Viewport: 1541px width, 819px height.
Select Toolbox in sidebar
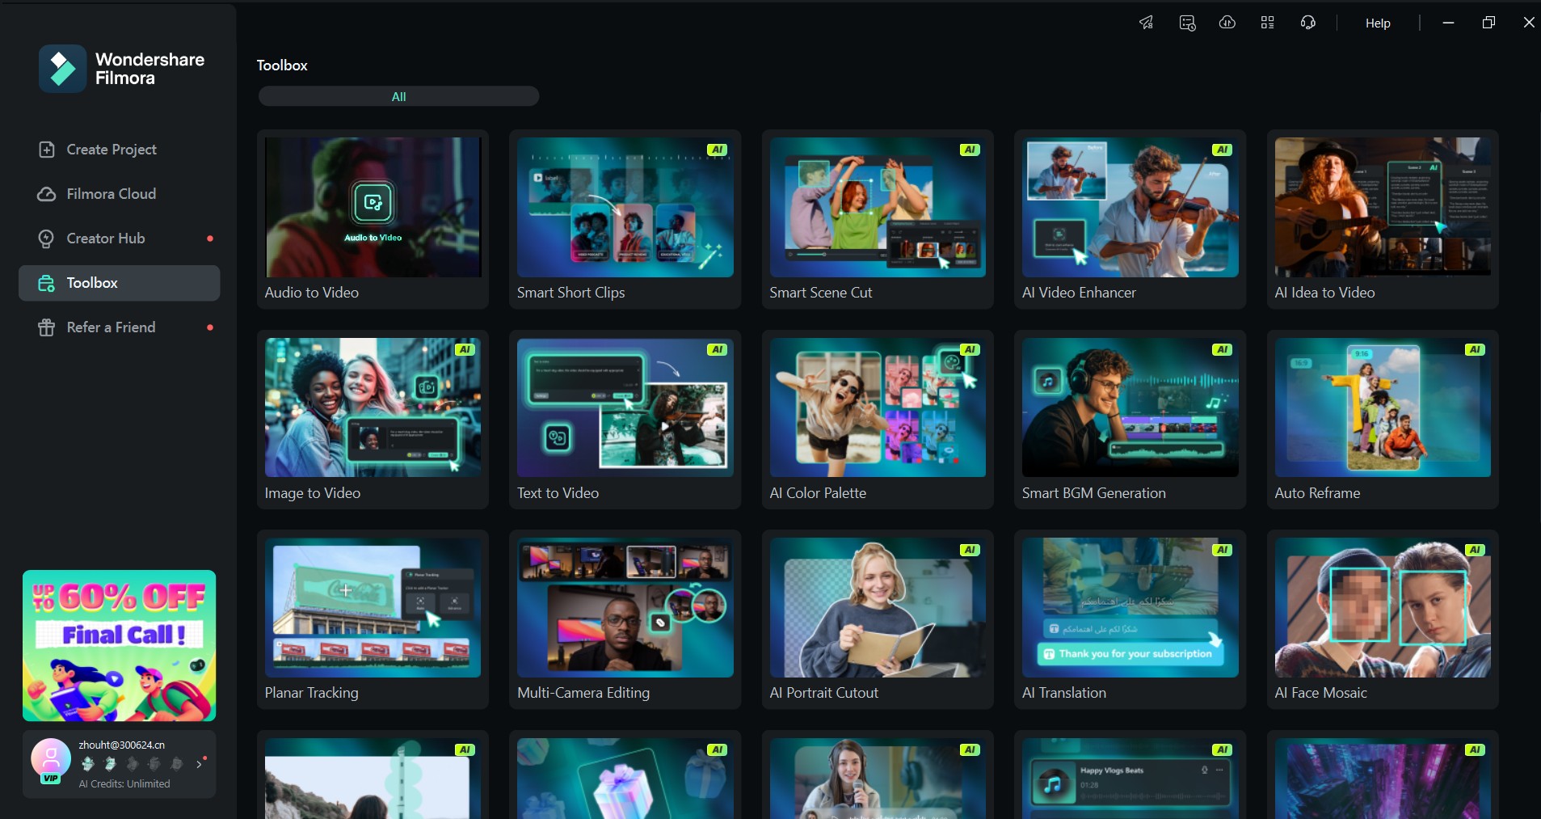[119, 283]
